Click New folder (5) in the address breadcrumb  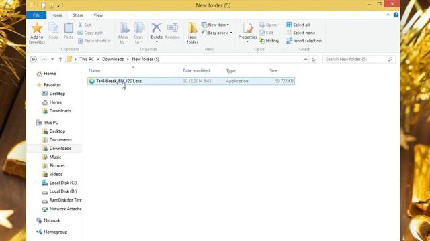[x=146, y=59]
